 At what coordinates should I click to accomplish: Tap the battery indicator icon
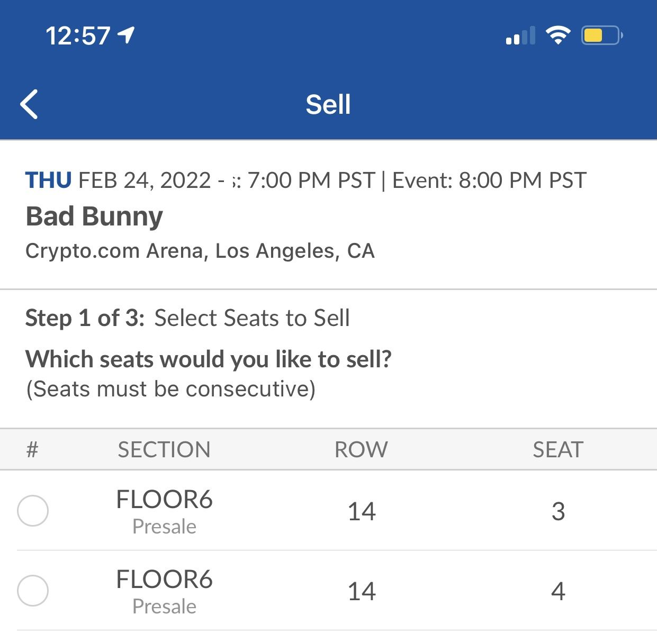pos(601,35)
